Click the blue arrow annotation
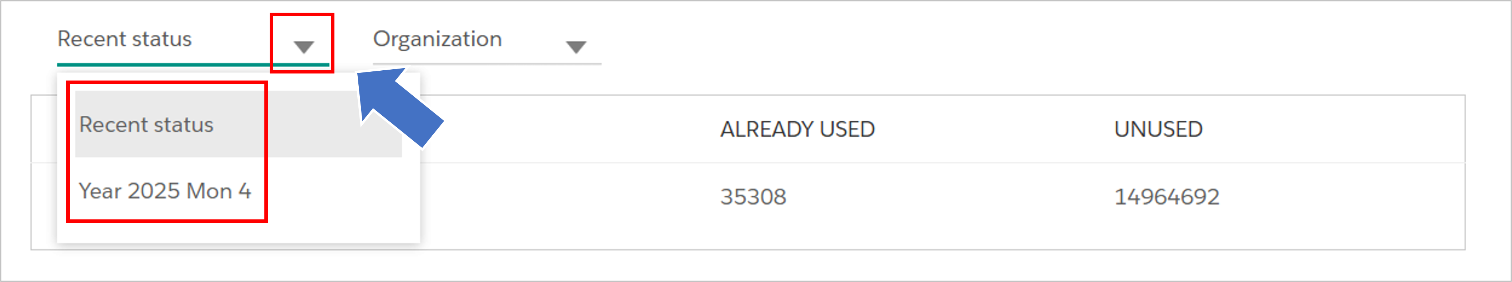1512x282 pixels. tap(399, 107)
